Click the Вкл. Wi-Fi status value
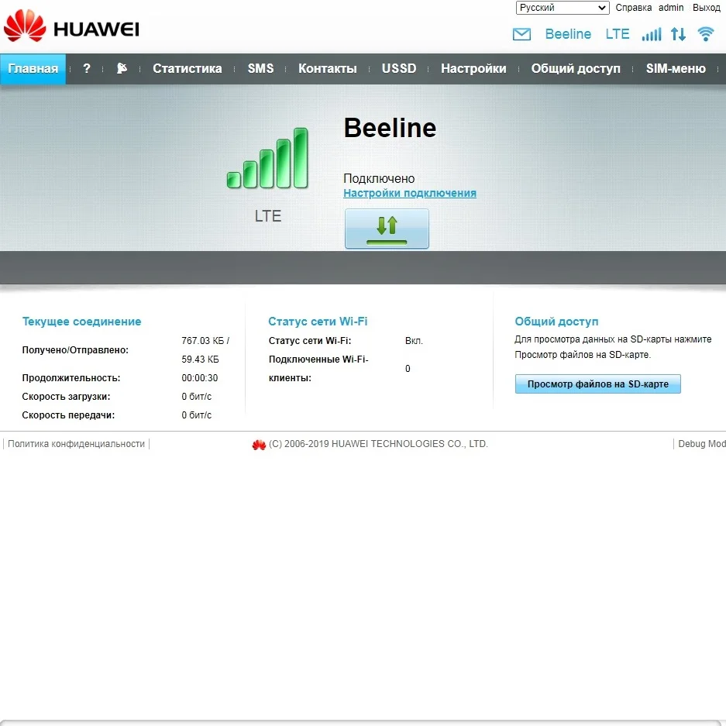The image size is (726, 726). click(x=414, y=341)
